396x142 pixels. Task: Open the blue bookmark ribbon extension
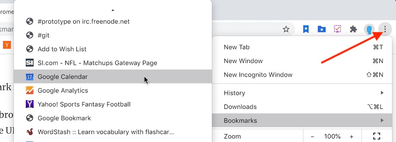[306, 29]
